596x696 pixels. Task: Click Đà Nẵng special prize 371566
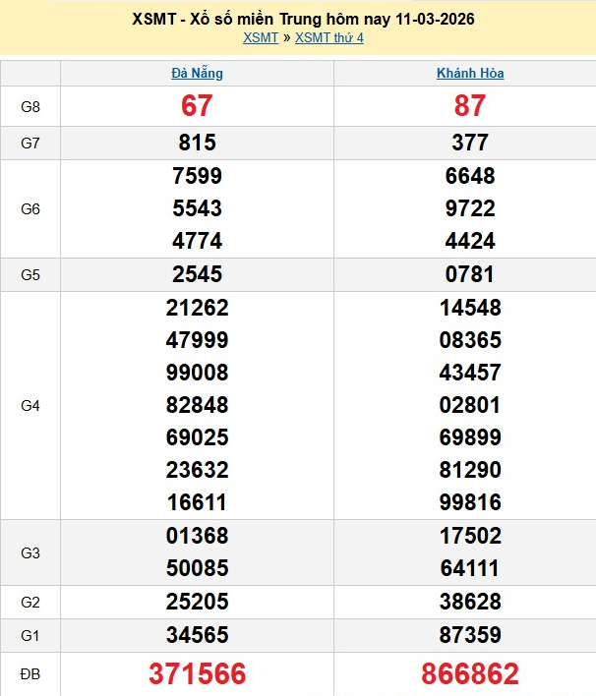[197, 673]
